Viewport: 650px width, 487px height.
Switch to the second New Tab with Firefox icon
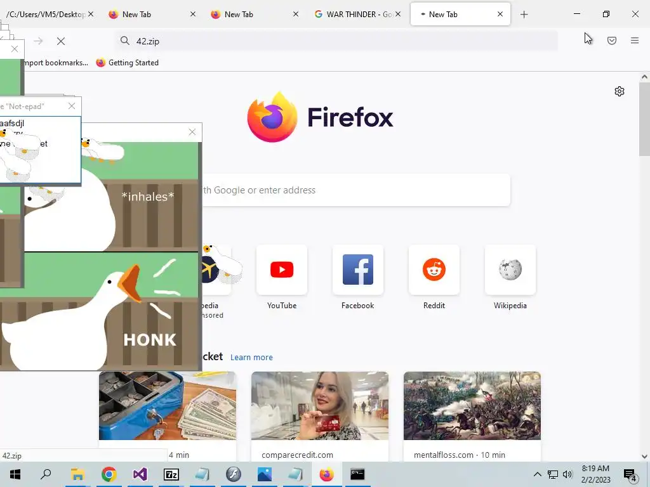click(249, 14)
